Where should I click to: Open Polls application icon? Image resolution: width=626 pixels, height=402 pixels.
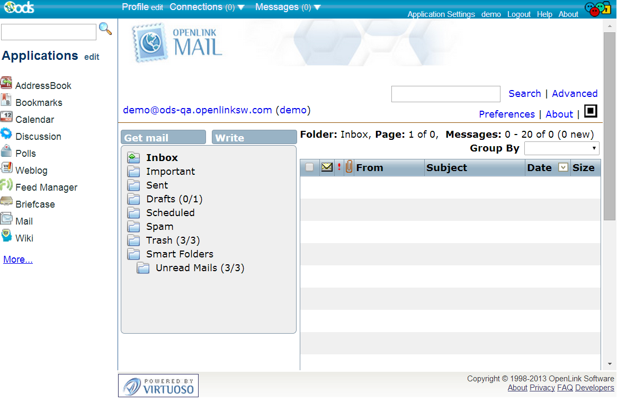pyautogui.click(x=6, y=151)
